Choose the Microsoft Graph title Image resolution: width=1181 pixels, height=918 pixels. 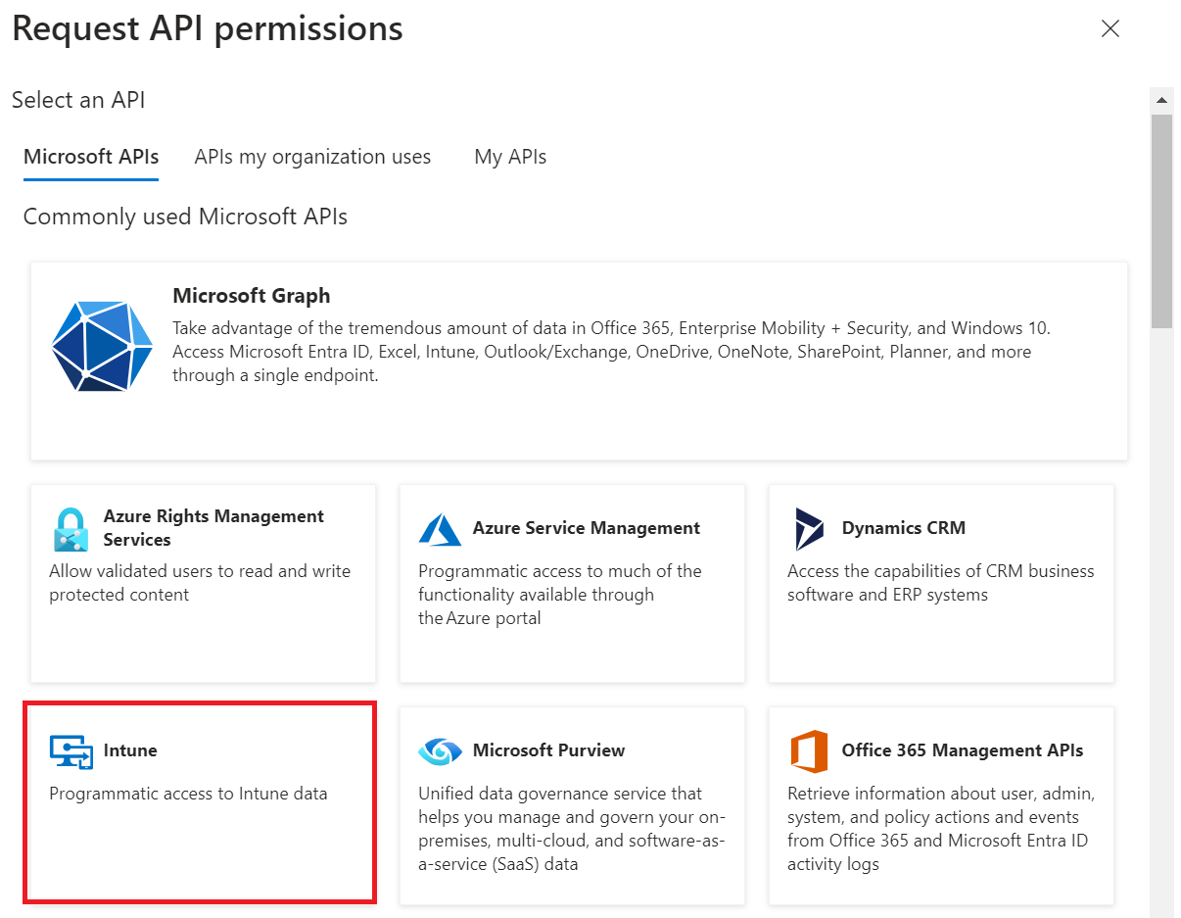[x=252, y=296]
